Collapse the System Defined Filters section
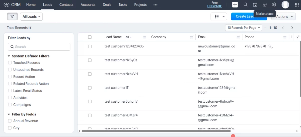Viewport: 301px width, 137px height. (9, 56)
